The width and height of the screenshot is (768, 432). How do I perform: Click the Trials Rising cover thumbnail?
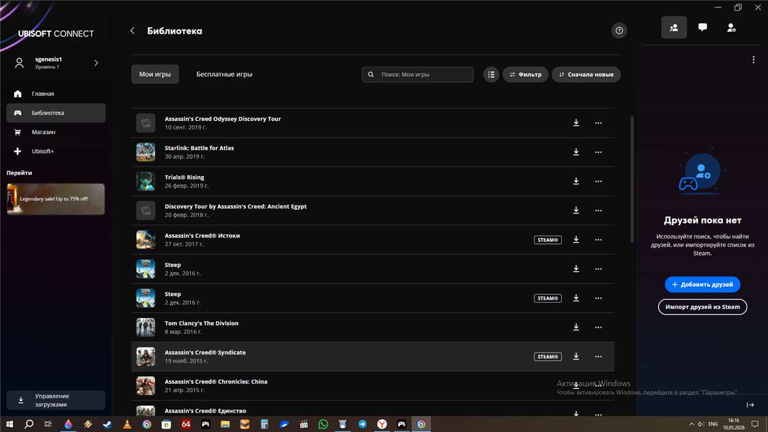tap(146, 181)
